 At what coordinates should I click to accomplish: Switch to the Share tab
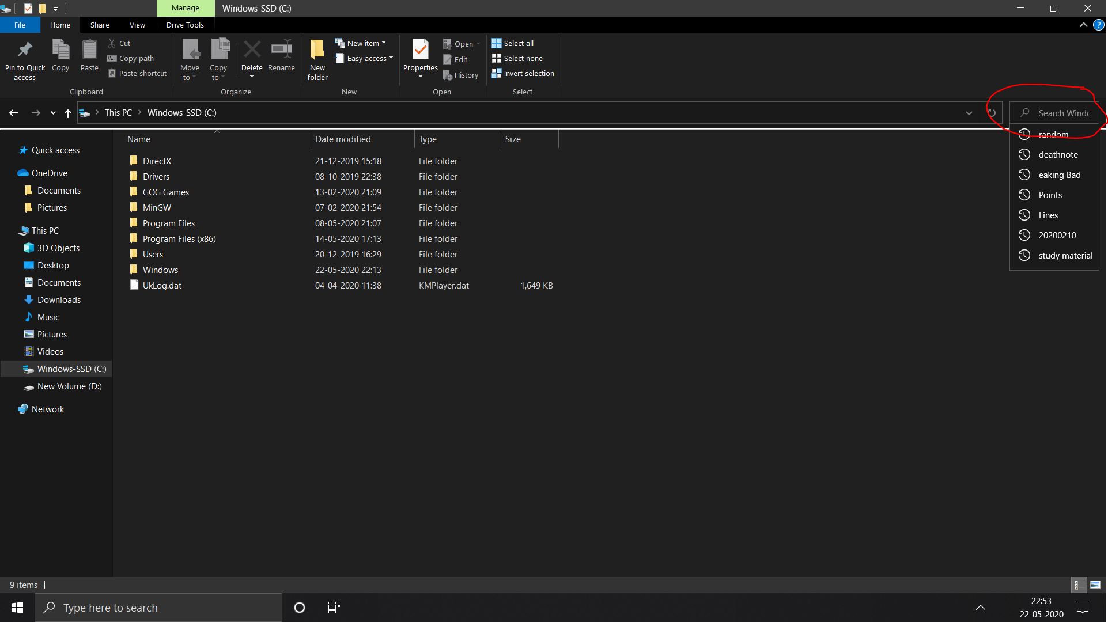pos(100,25)
